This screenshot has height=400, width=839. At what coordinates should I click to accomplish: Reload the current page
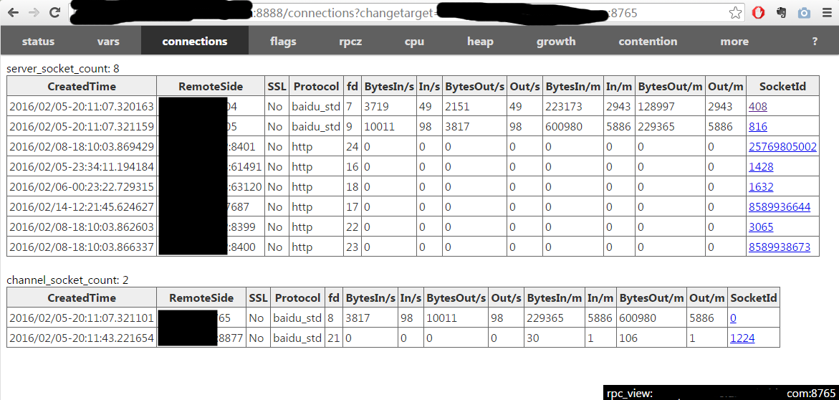54,13
